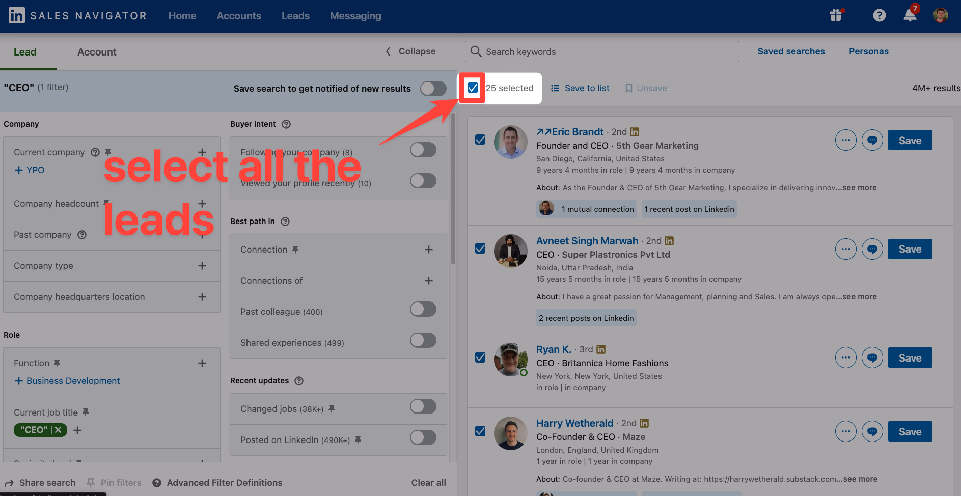This screenshot has width=961, height=496.
Task: Switch to the Account tab
Action: pos(97,52)
